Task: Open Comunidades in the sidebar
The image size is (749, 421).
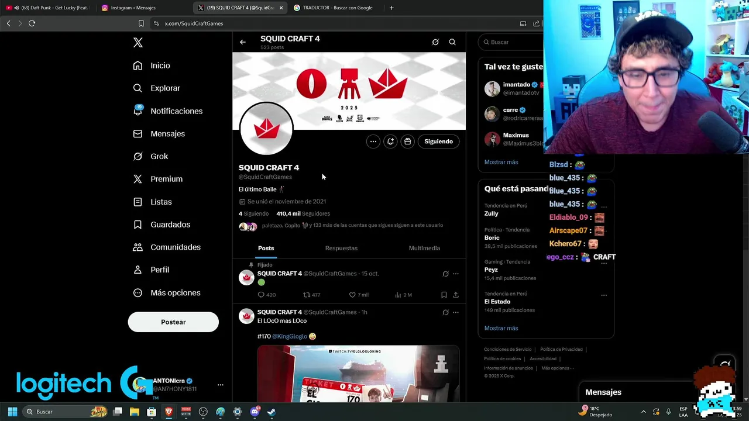Action: click(x=167, y=247)
